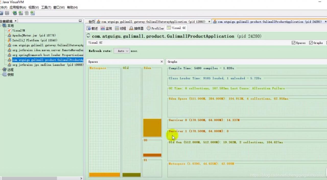The width and height of the screenshot is (327, 180).
Task: Open the 监视 Monitor tab
Action: 106,28
